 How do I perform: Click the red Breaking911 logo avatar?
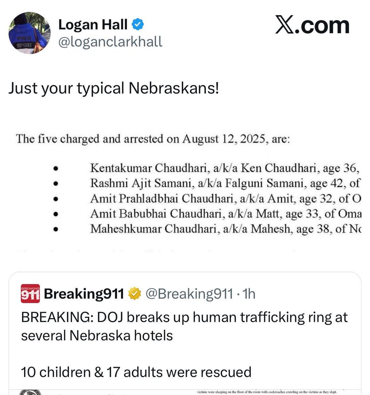coord(30,293)
